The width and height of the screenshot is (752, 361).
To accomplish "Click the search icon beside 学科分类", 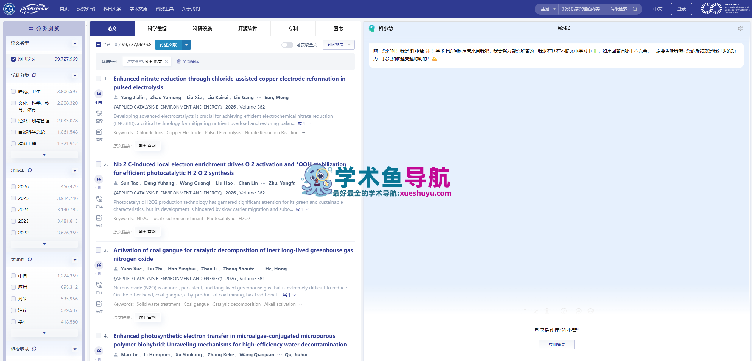I will 34,75.
